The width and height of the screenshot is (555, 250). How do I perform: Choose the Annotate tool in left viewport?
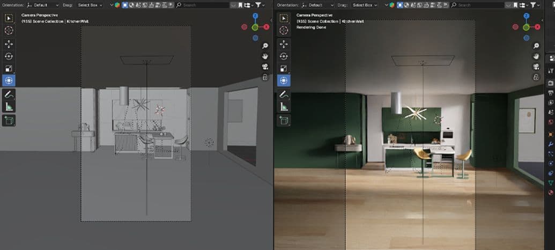(x=9, y=94)
